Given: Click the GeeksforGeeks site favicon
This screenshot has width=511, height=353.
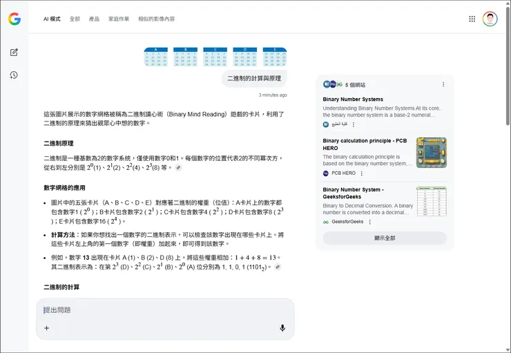Looking at the screenshot, I should click(x=325, y=222).
